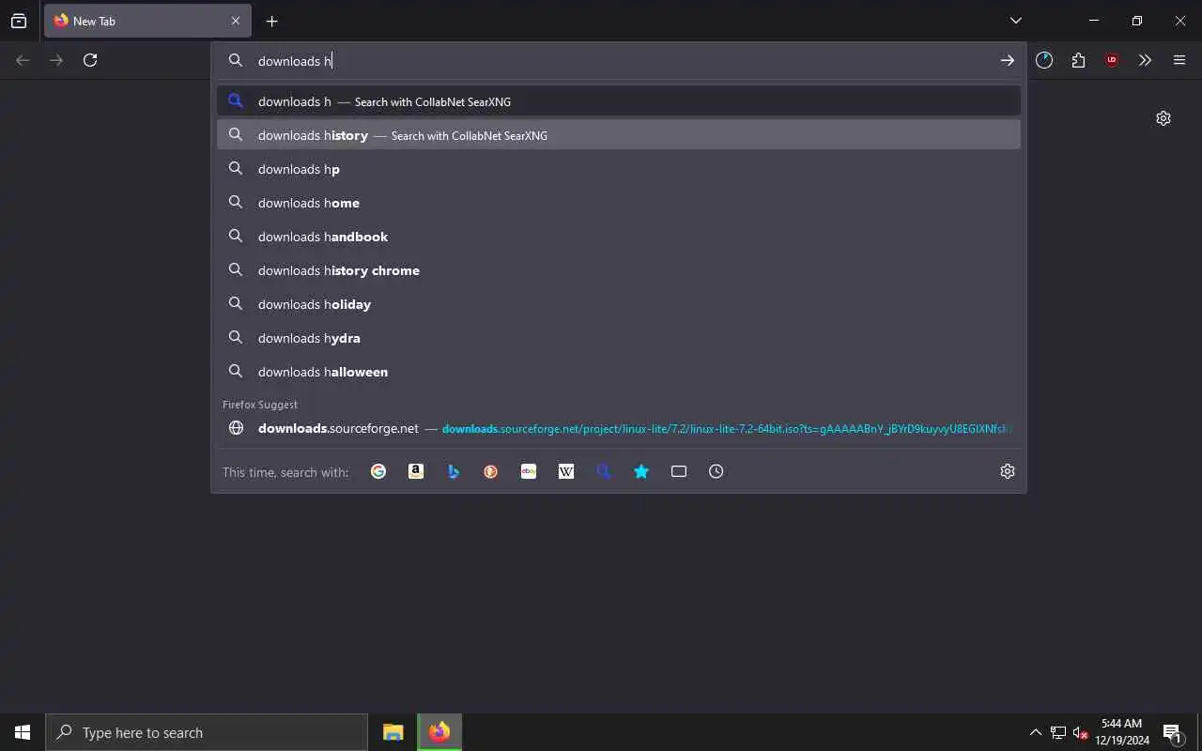This screenshot has width=1202, height=751.
Task: Open the notification center icon
Action: 1172,732
